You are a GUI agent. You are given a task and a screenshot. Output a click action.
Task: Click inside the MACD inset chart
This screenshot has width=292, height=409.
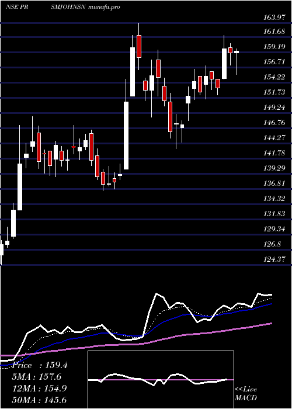pos(161,380)
